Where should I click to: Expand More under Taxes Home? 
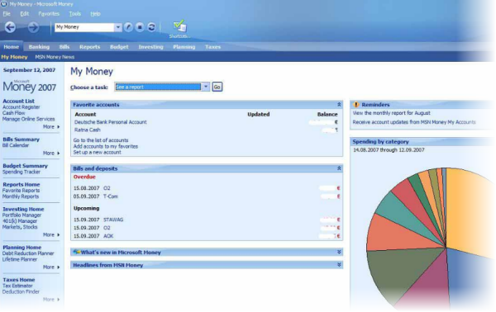click(51, 300)
